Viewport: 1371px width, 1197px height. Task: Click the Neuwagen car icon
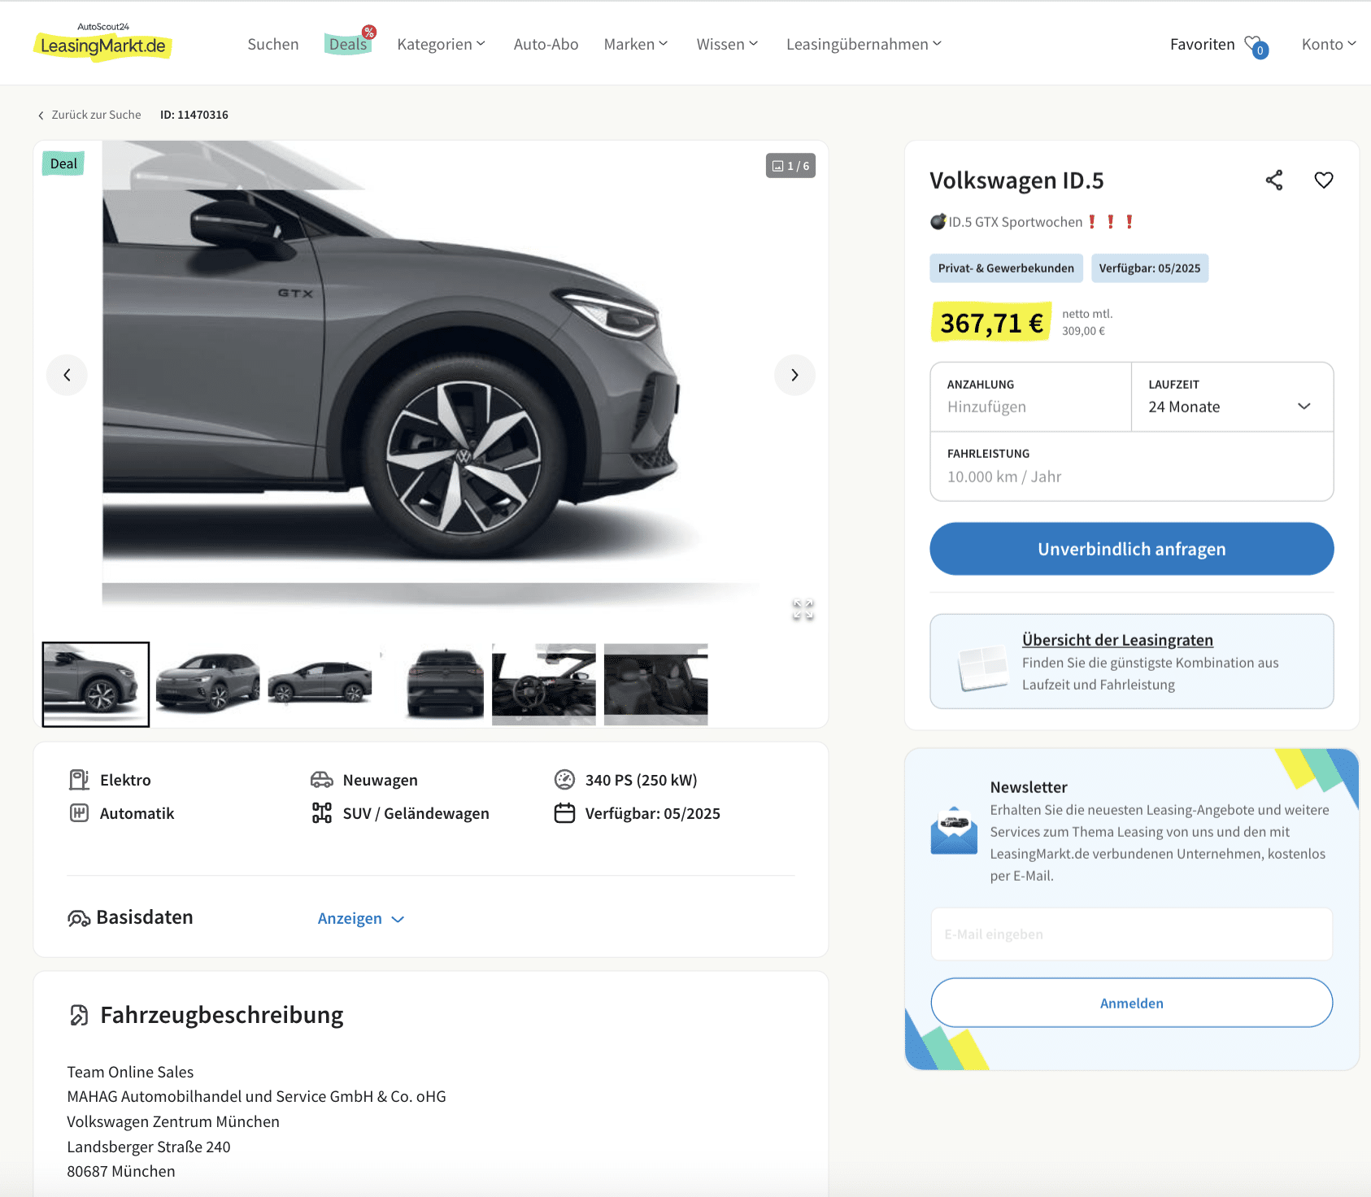(x=322, y=780)
